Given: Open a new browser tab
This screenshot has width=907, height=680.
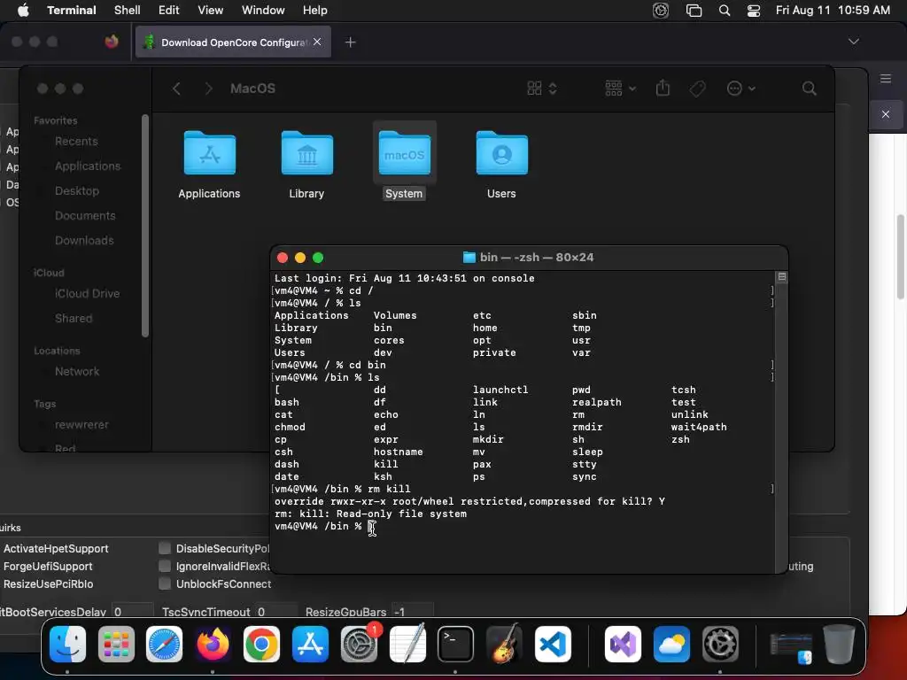Looking at the screenshot, I should pyautogui.click(x=351, y=42).
